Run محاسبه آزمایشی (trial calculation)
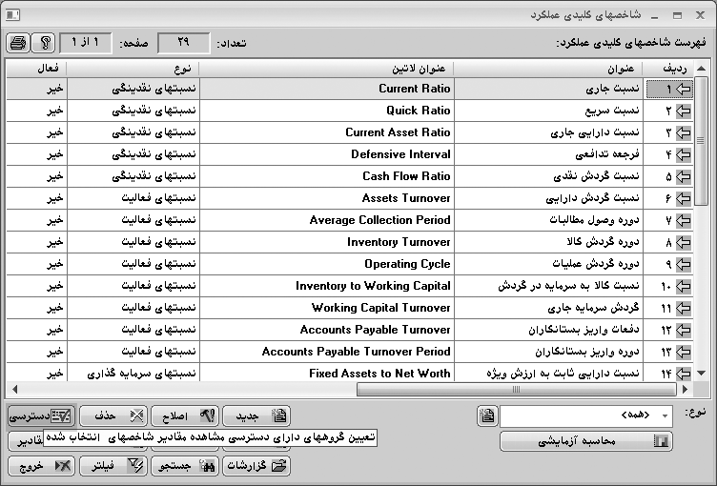717x486 pixels. click(x=586, y=441)
